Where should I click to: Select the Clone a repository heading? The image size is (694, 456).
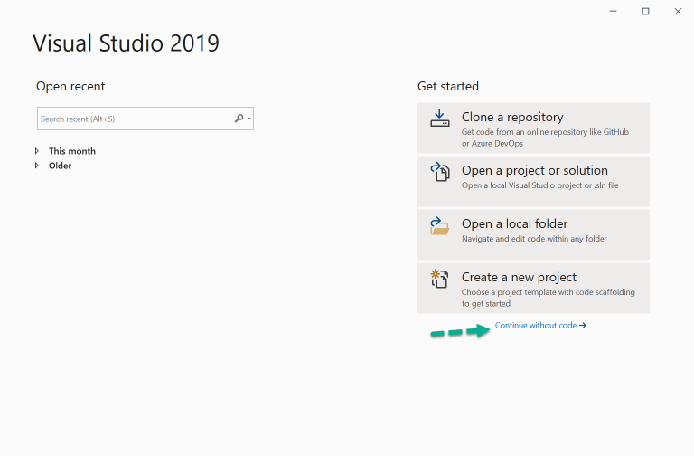click(512, 117)
